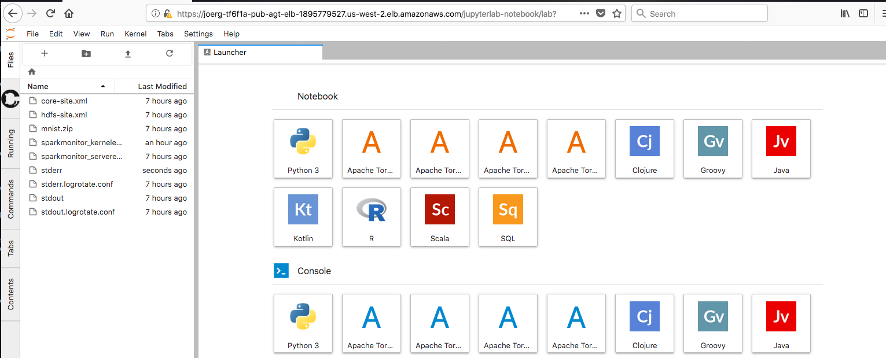Open the File menu
Viewport: 886px width, 358px height.
[33, 34]
